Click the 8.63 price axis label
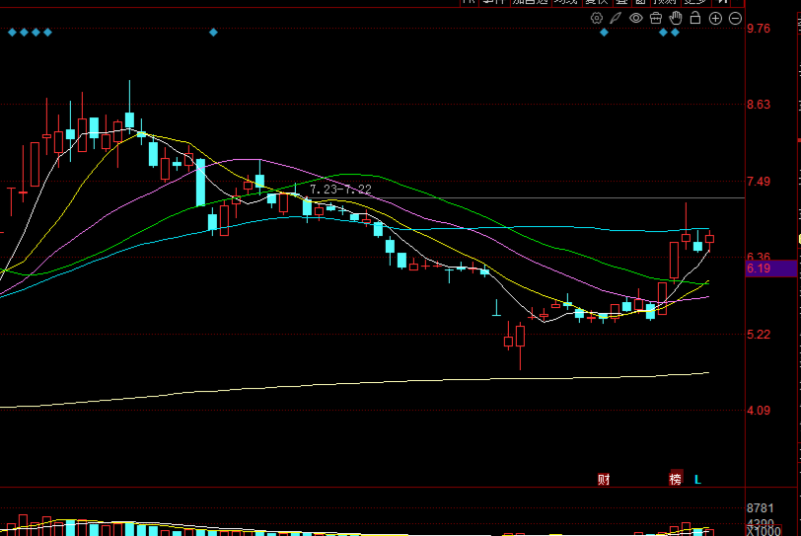This screenshot has height=536, width=801. (759, 105)
